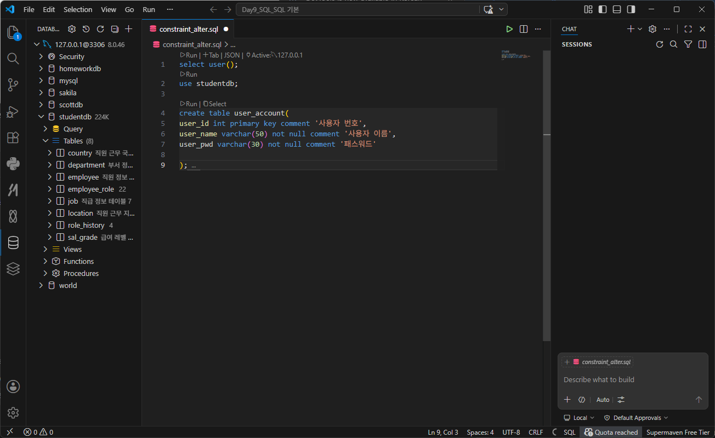This screenshot has height=438, width=715.
Task: Collapse the Tables (8) node
Action: coord(46,141)
